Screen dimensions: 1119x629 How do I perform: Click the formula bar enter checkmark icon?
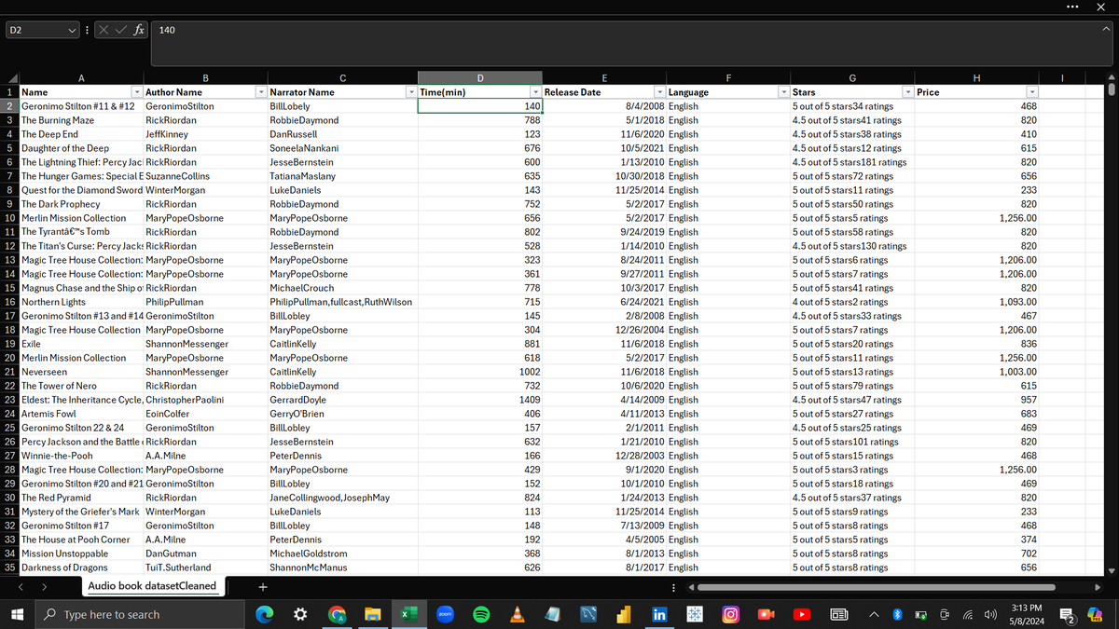122,31
